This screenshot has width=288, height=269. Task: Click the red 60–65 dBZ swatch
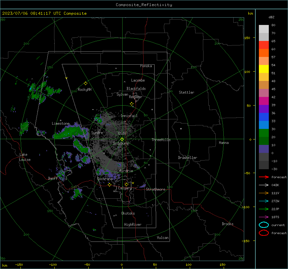264,45
